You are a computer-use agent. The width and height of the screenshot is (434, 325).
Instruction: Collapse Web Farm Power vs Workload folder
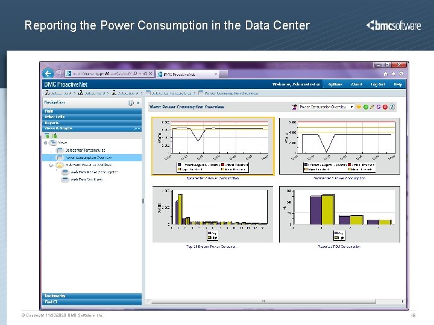(x=51, y=165)
